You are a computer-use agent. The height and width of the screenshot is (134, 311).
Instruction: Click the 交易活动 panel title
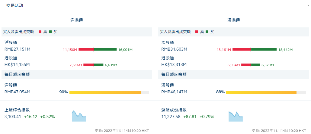[14, 6]
